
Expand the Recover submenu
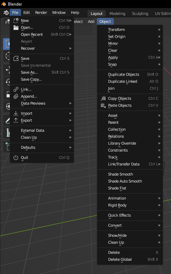click(42, 48)
